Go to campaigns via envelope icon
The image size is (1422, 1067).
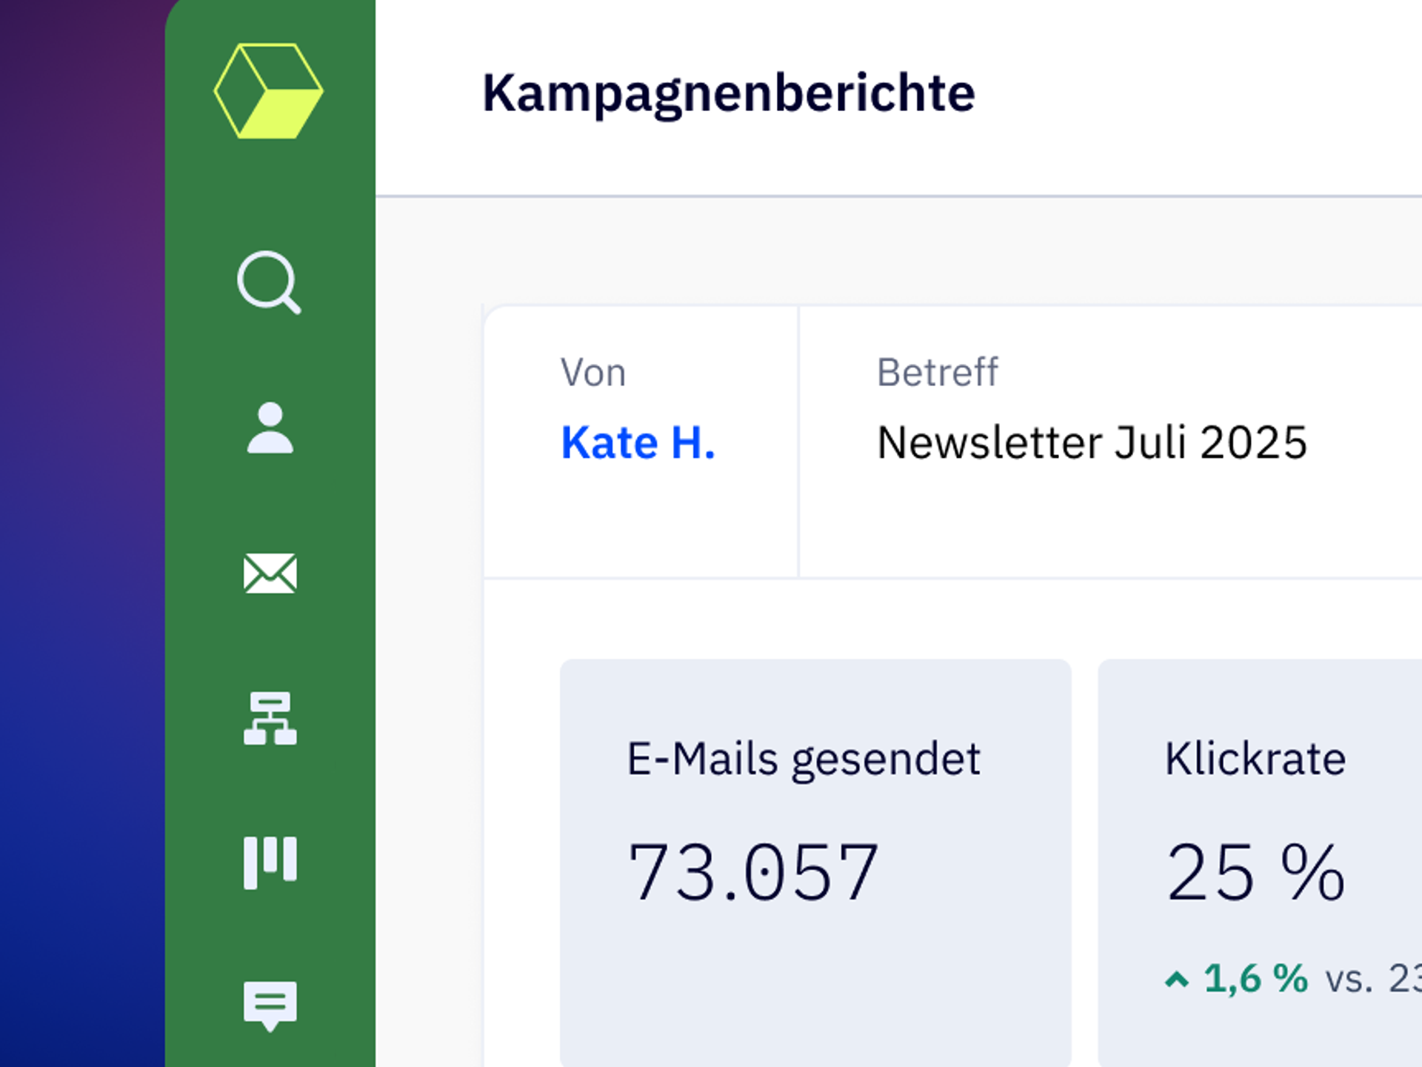pyautogui.click(x=270, y=573)
